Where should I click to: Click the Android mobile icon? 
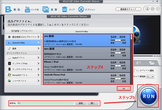click(x=9, y=69)
